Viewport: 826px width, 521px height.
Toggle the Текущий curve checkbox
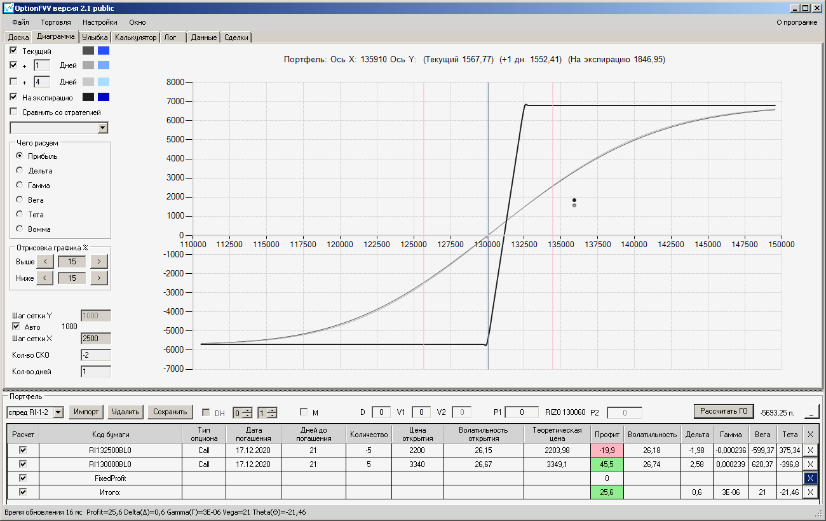click(x=14, y=50)
